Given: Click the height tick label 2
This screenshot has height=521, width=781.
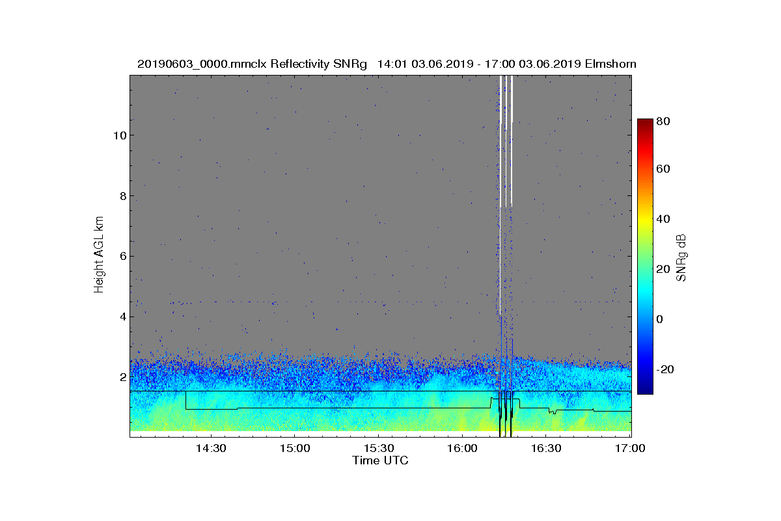Looking at the screenshot, I should (x=122, y=377).
